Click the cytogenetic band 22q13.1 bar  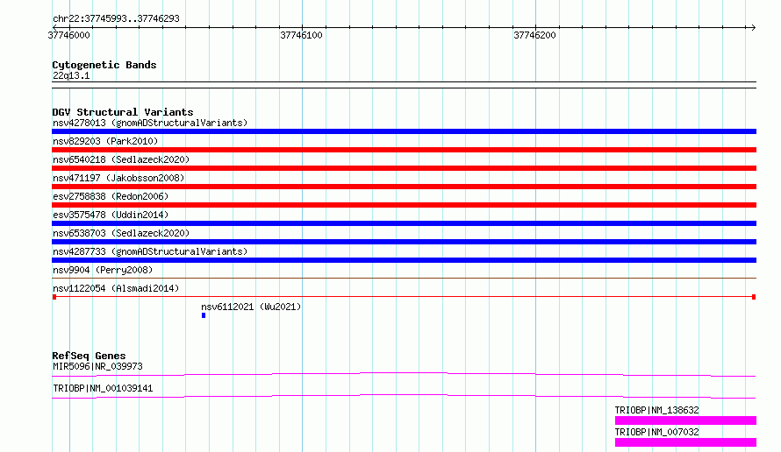pyautogui.click(x=404, y=85)
